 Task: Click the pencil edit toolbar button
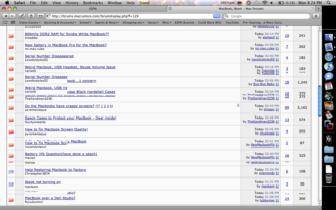[x=22, y=16]
